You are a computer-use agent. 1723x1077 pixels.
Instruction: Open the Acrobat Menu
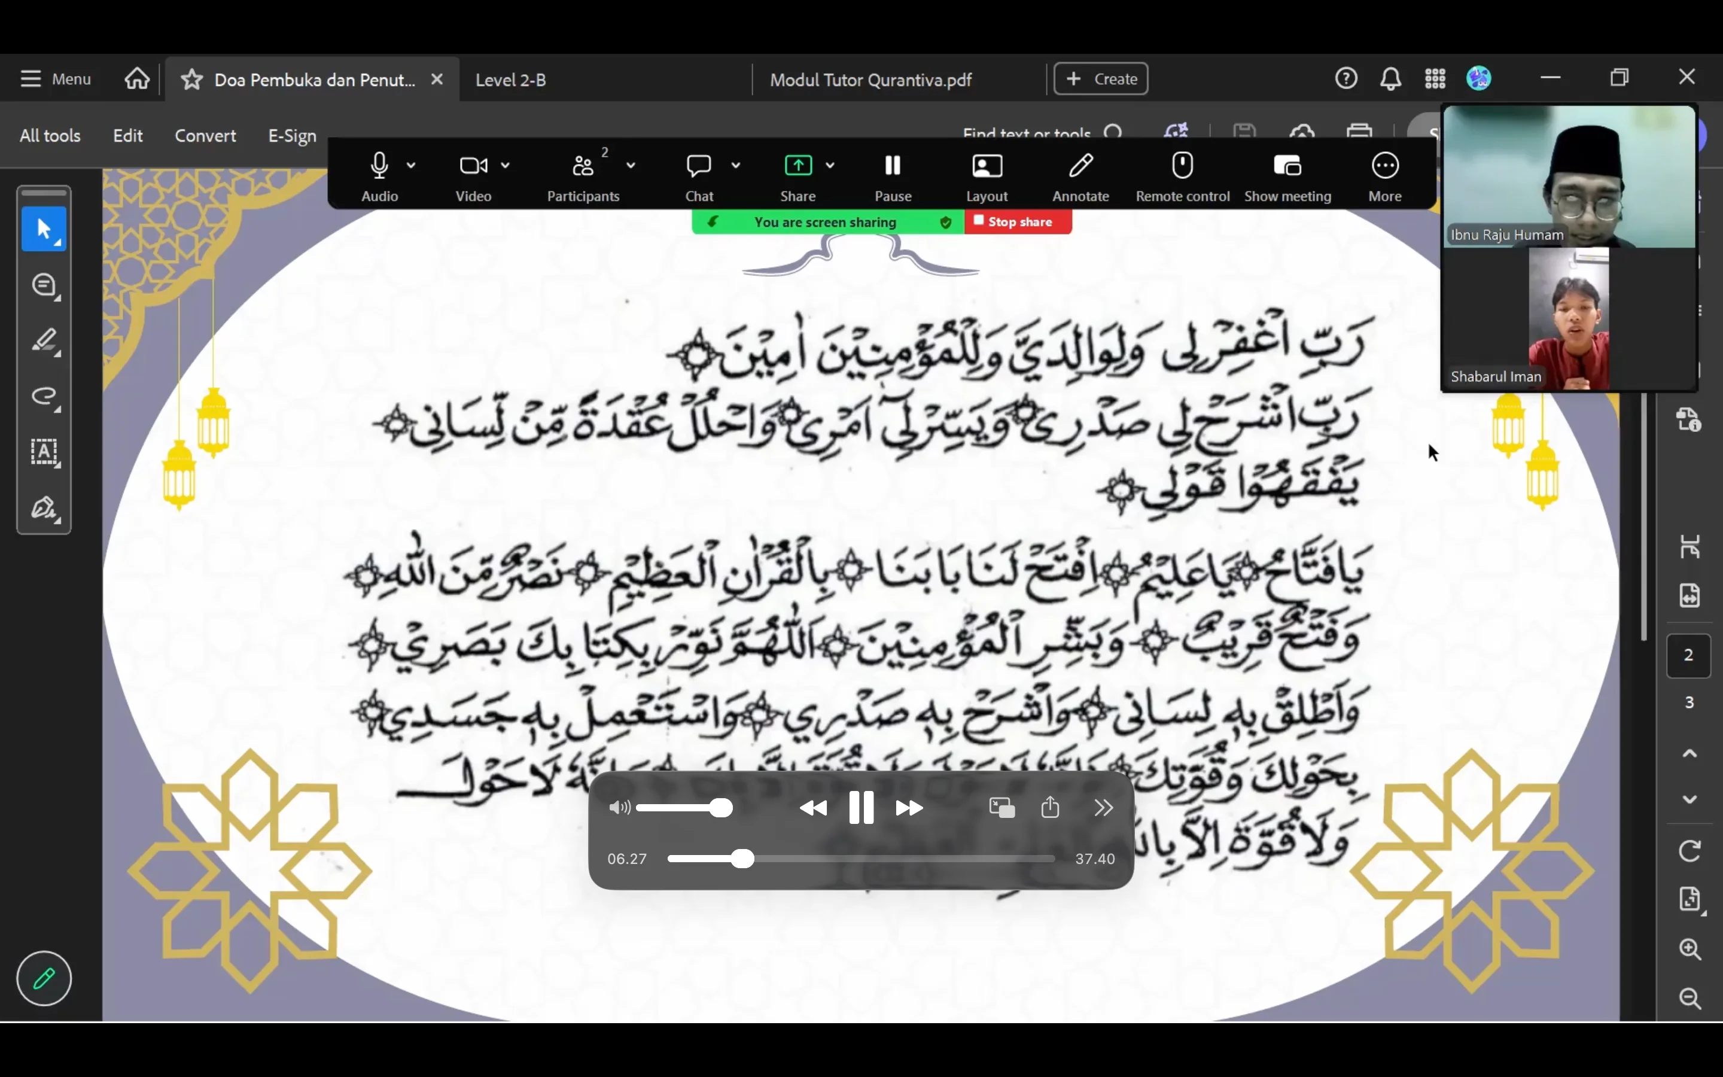tap(56, 78)
